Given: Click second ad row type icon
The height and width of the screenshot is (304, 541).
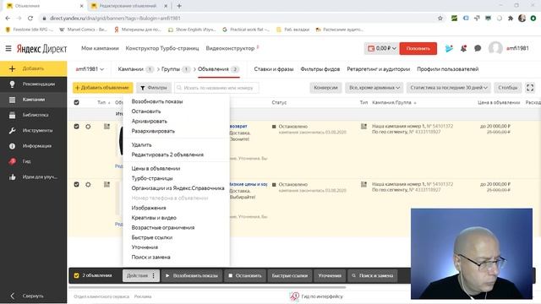Looking at the screenshot, I should pos(107,184).
